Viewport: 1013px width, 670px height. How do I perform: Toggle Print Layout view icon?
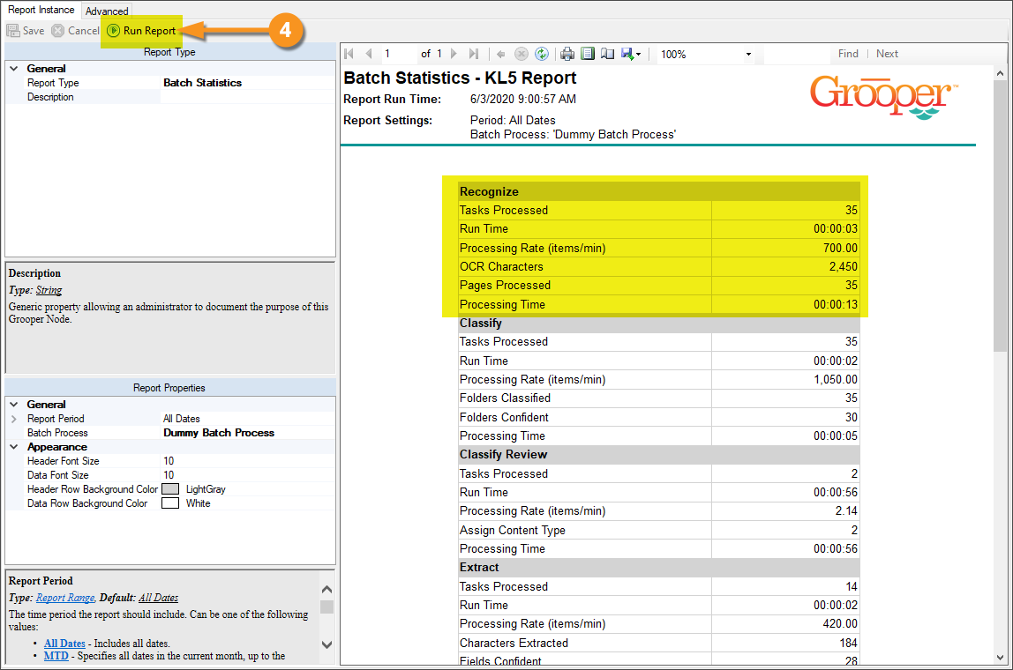[x=588, y=54]
